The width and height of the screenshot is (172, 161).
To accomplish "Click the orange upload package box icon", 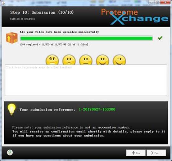I will click(12, 38).
